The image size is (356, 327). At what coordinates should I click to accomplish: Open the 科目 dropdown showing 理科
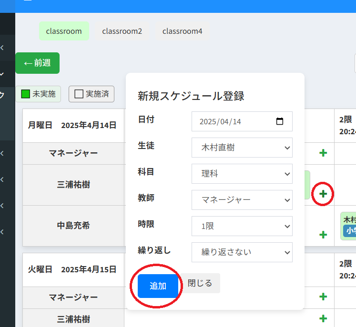(242, 174)
